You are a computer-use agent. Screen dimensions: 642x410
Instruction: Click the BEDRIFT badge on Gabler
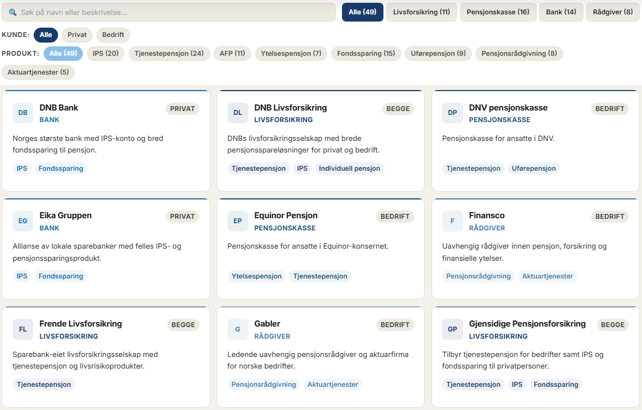click(x=395, y=325)
